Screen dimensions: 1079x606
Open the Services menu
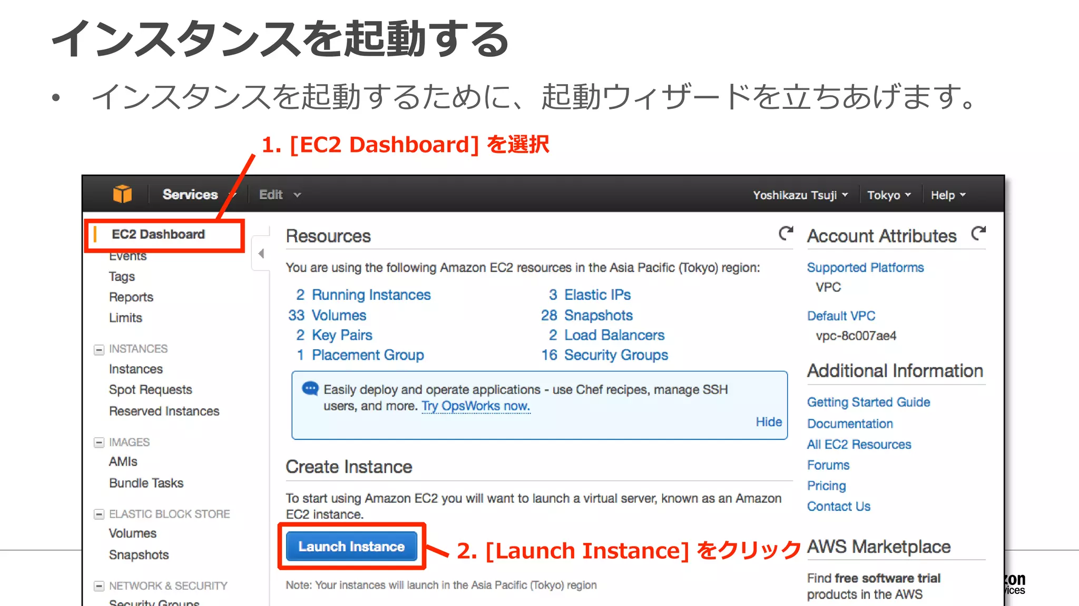click(x=199, y=195)
